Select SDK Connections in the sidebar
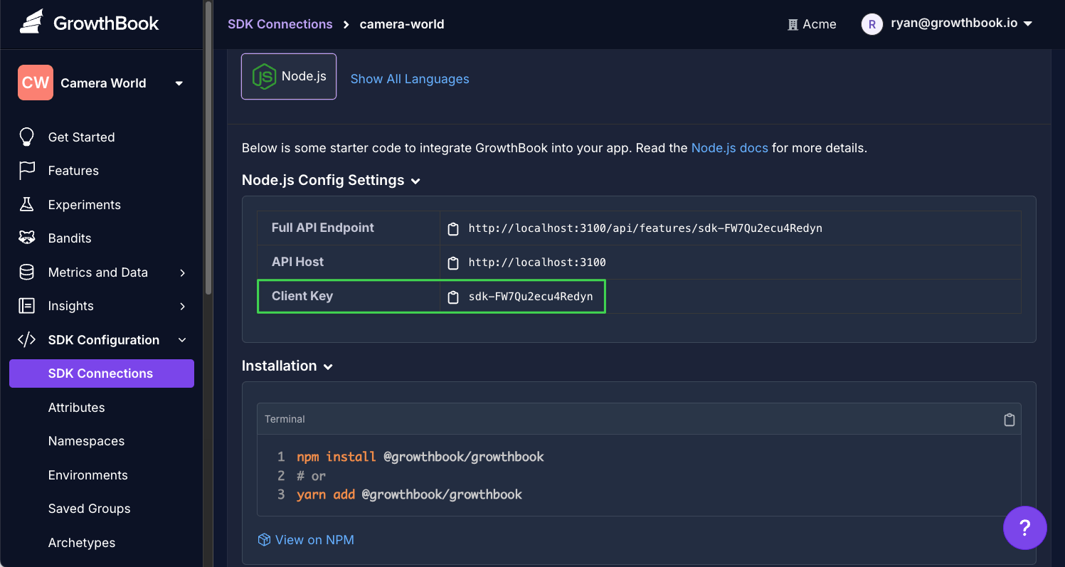This screenshot has height=567, width=1065. [102, 373]
